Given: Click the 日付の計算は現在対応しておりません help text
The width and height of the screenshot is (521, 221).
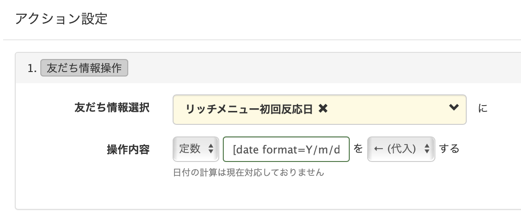Looking at the screenshot, I should [x=248, y=172].
